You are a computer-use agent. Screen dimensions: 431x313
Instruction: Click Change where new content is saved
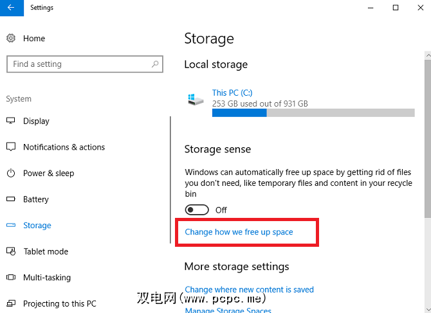(x=249, y=290)
